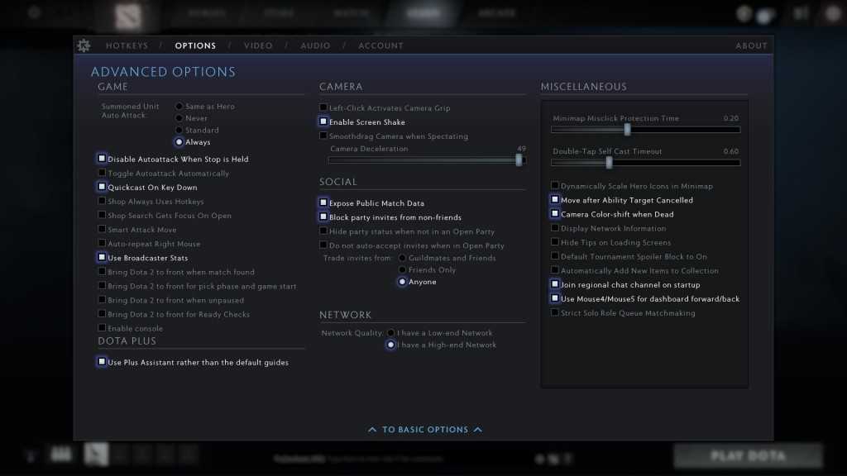This screenshot has width=847, height=476.
Task: Click the up chevron left of To Basic Options
Action: [x=372, y=430]
